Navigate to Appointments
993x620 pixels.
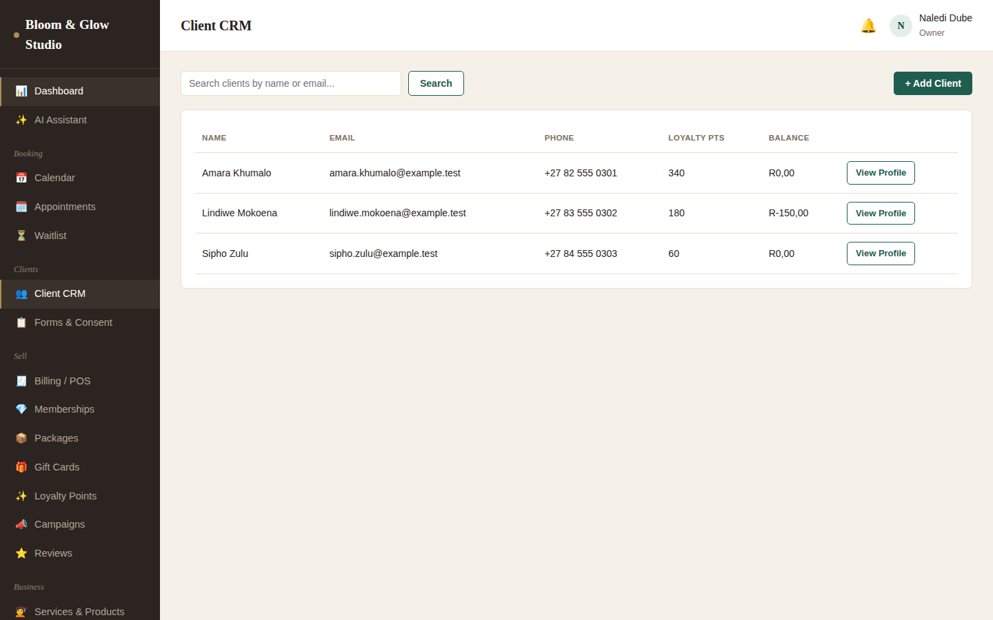click(x=80, y=207)
